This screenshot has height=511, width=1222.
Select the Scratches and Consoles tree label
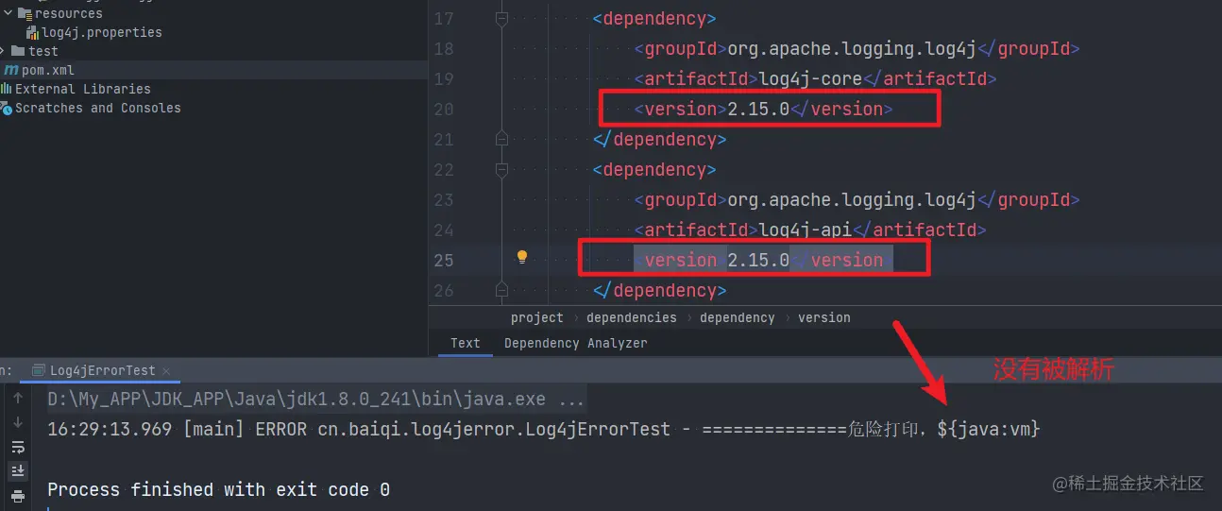coord(97,108)
